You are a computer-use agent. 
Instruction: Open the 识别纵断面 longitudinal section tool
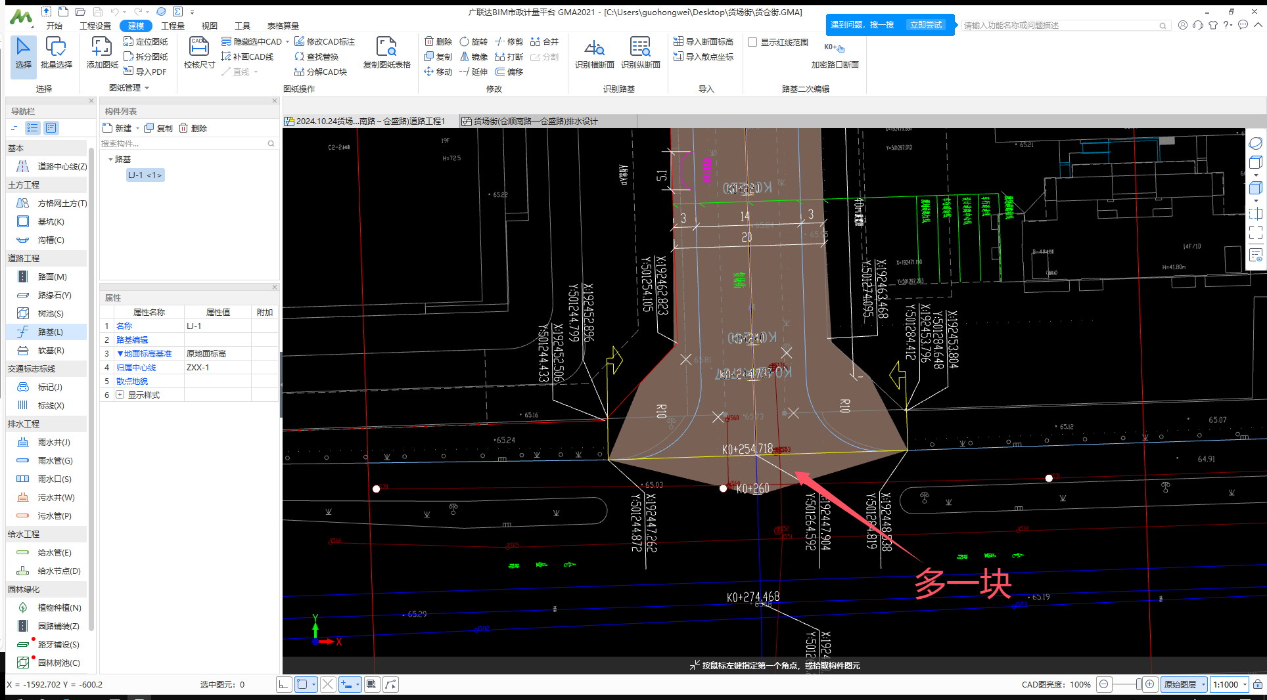[x=640, y=54]
